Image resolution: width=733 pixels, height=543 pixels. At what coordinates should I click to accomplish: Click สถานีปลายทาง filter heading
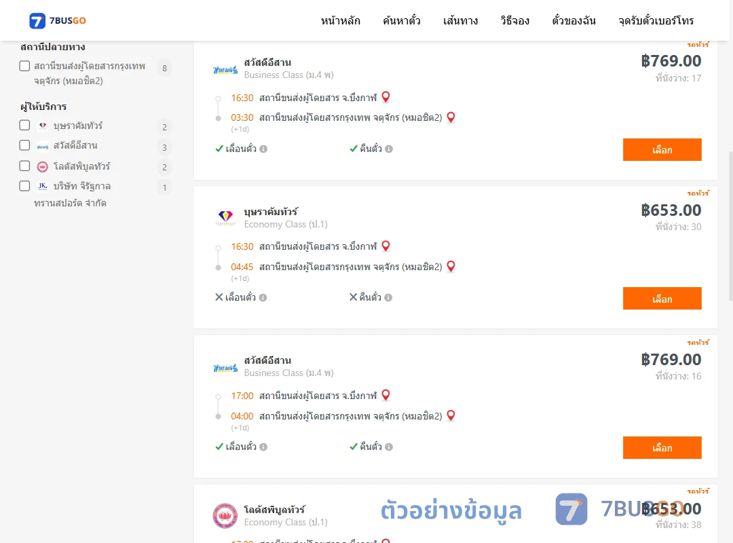click(53, 47)
